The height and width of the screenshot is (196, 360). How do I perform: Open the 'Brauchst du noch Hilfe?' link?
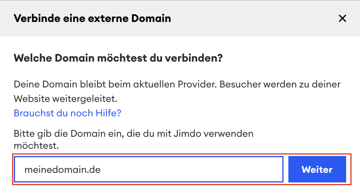click(x=67, y=113)
